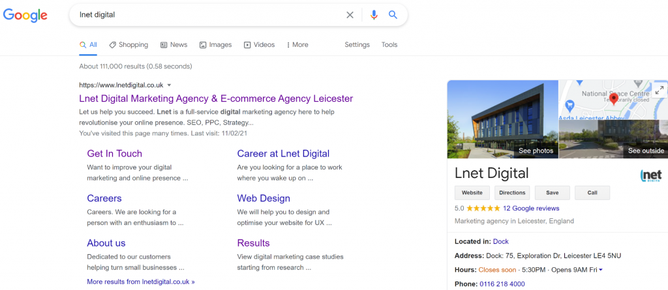
Task: Open the More search filters menu
Action: [x=297, y=45]
